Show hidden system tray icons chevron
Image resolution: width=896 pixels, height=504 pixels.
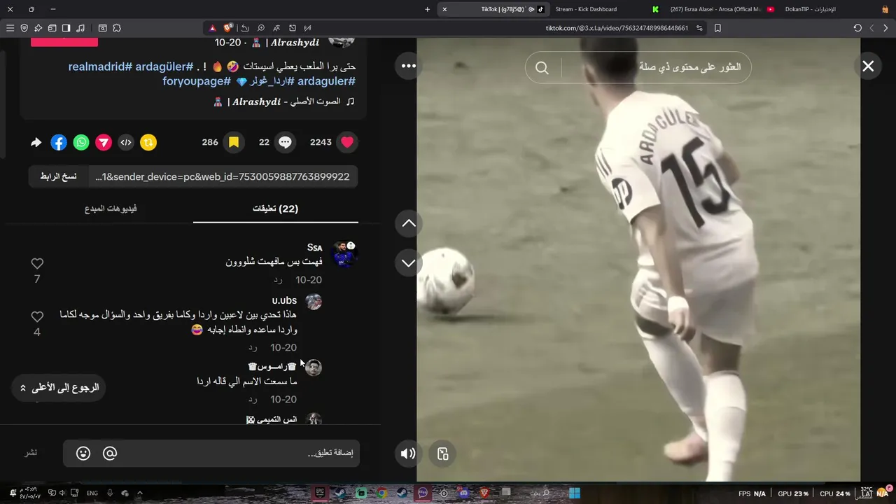139,493
